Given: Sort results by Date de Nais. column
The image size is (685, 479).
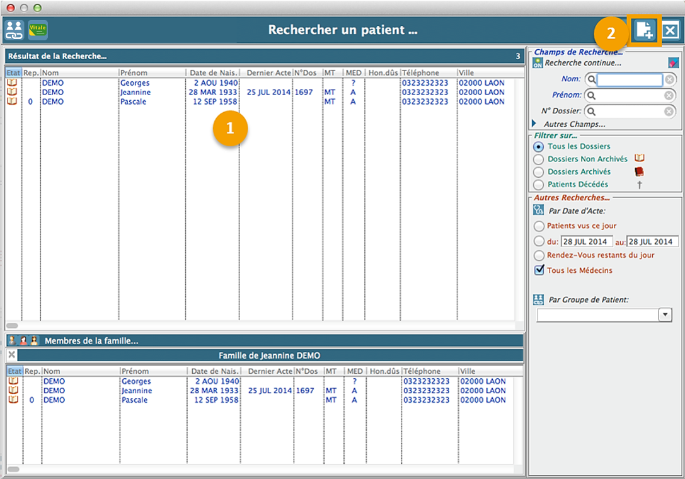Looking at the screenshot, I should (x=214, y=73).
